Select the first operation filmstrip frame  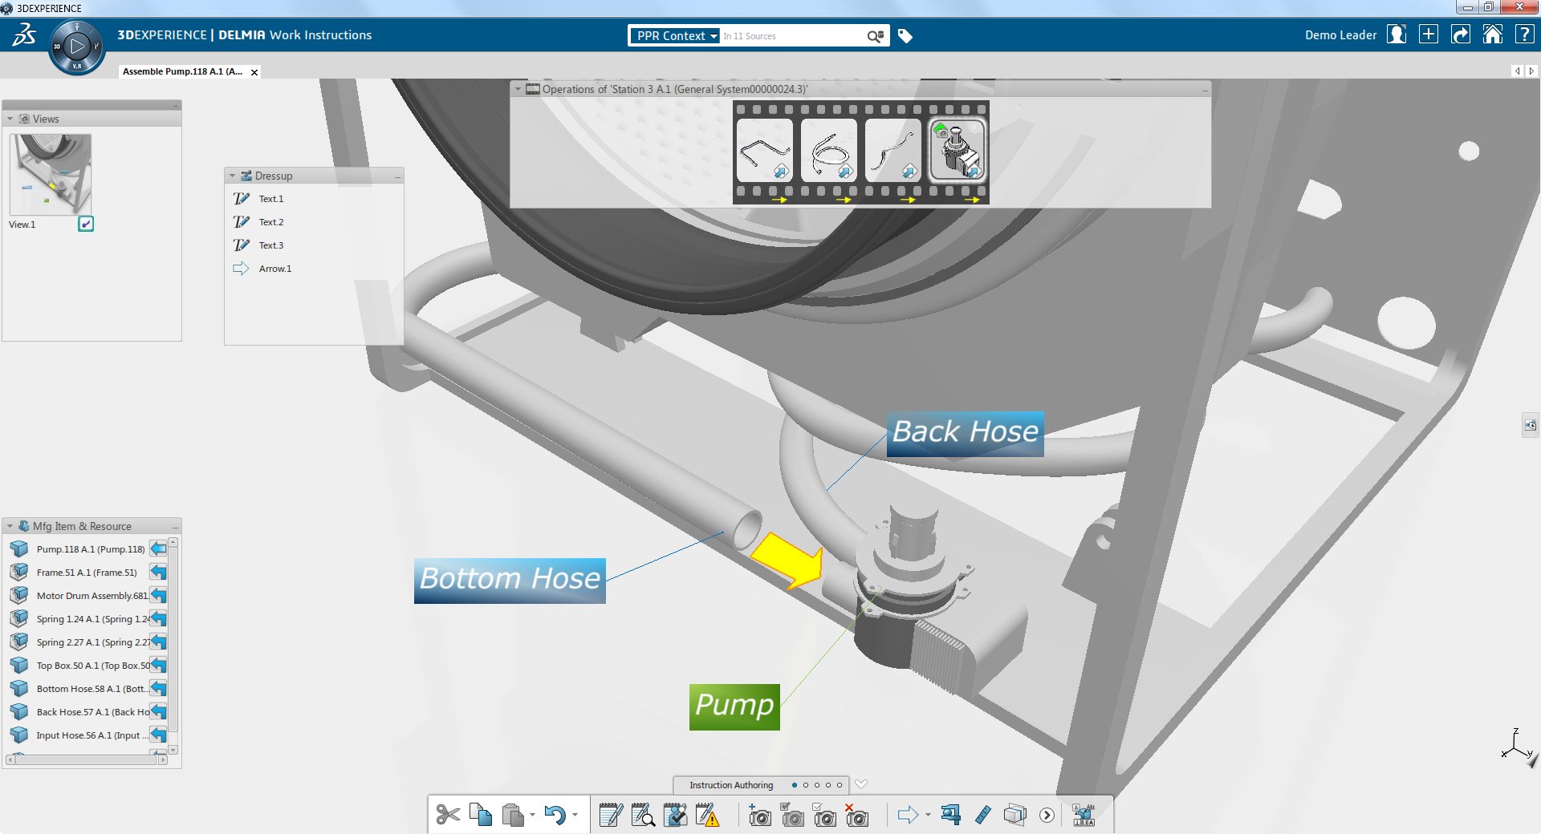[x=764, y=150]
